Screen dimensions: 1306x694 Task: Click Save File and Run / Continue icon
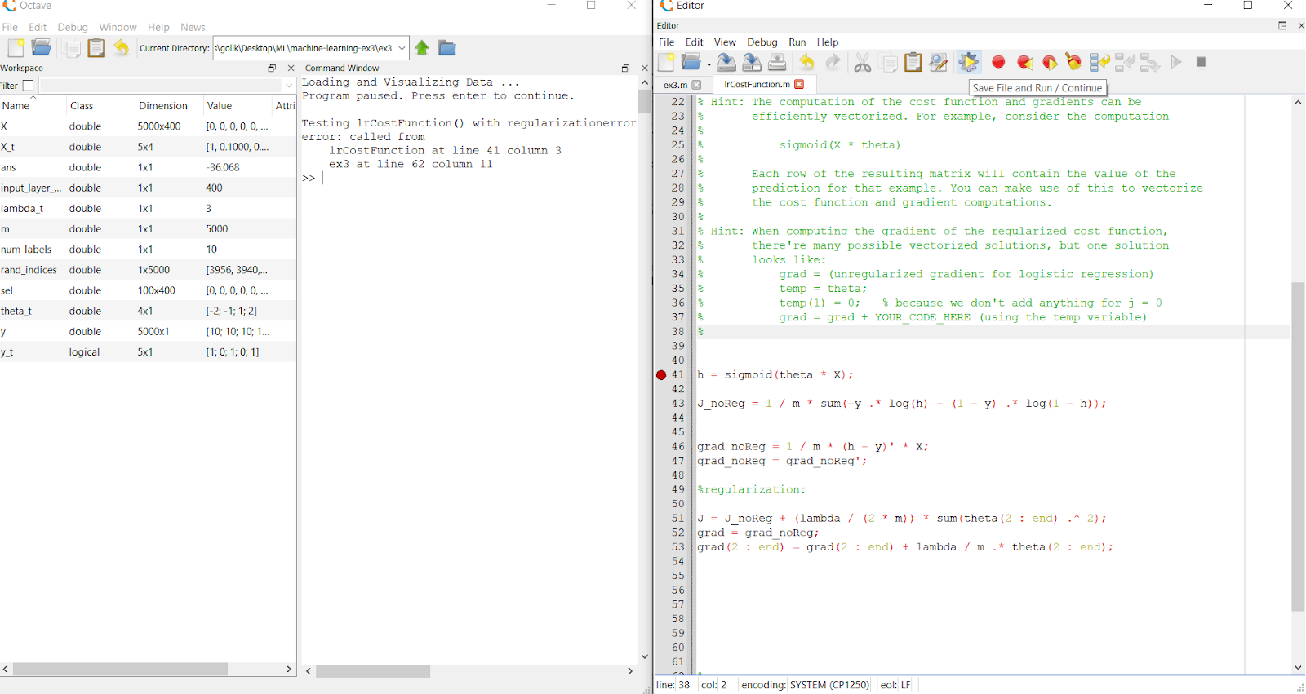click(969, 62)
